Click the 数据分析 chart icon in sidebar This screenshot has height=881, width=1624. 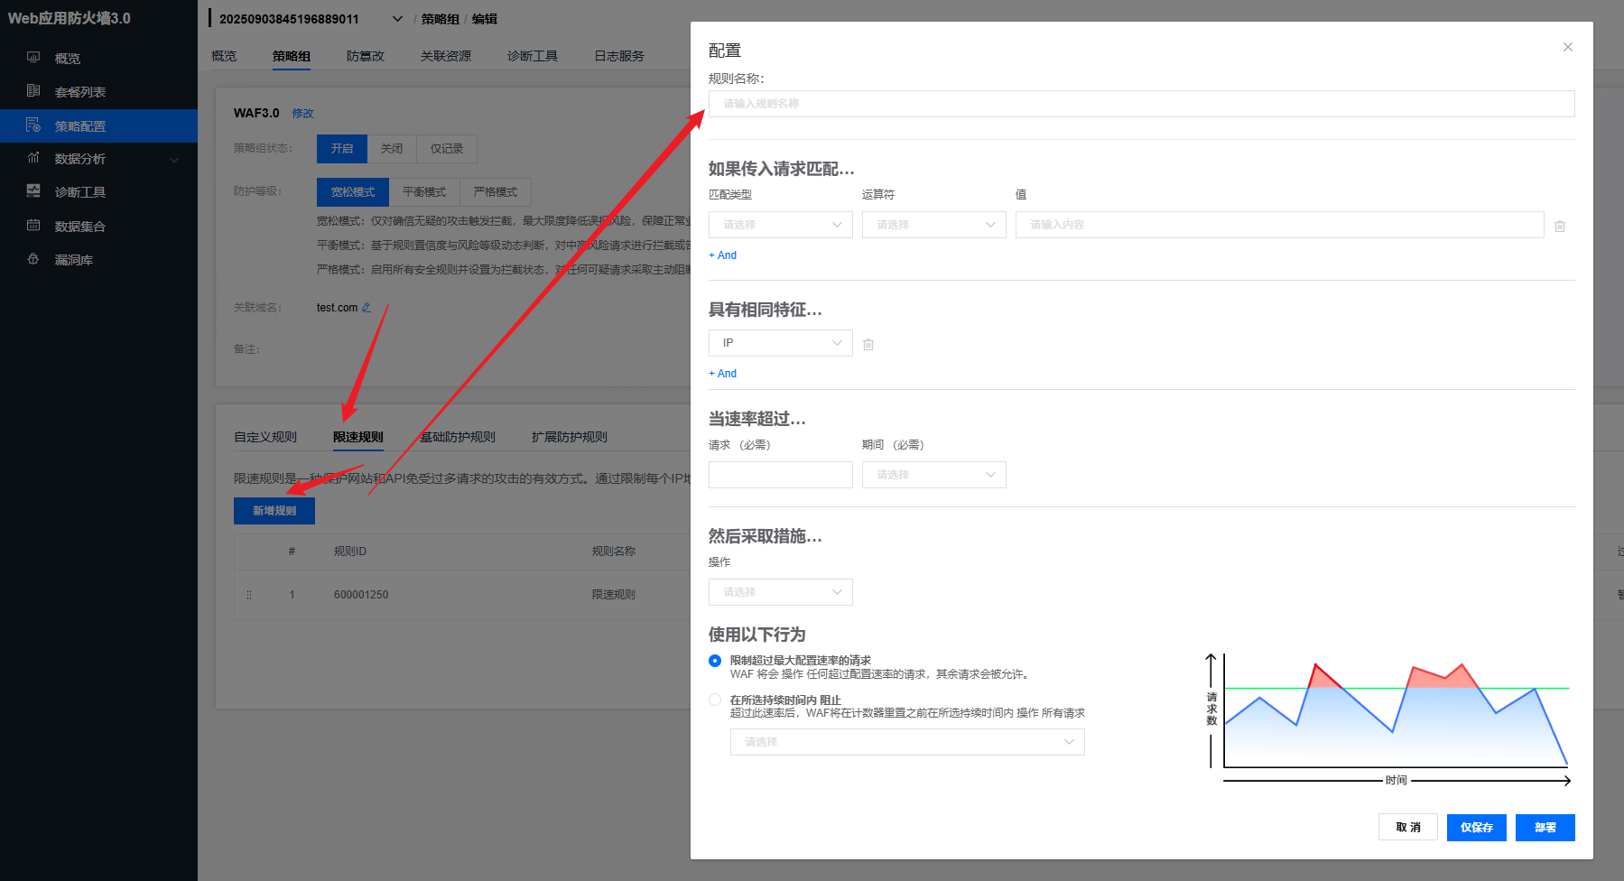pyautogui.click(x=33, y=158)
